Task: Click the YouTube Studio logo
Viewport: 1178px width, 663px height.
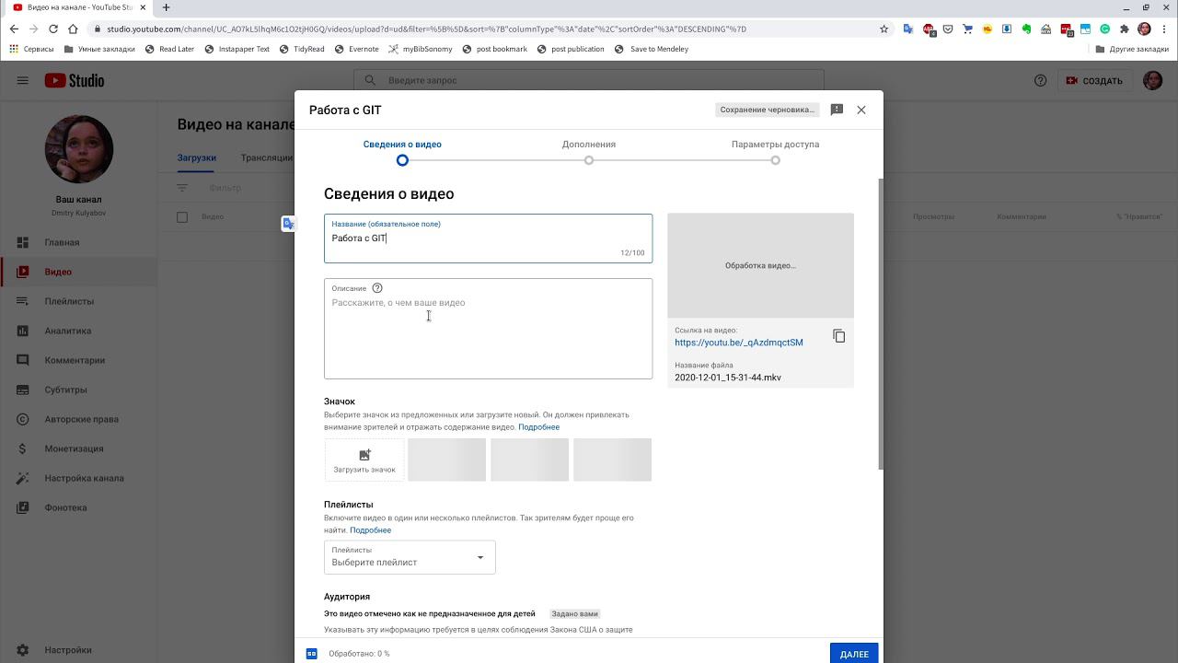Action: click(x=75, y=80)
